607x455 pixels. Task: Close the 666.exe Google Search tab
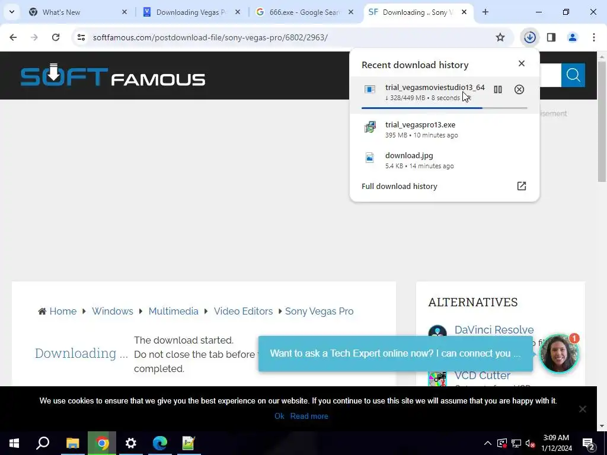351,12
